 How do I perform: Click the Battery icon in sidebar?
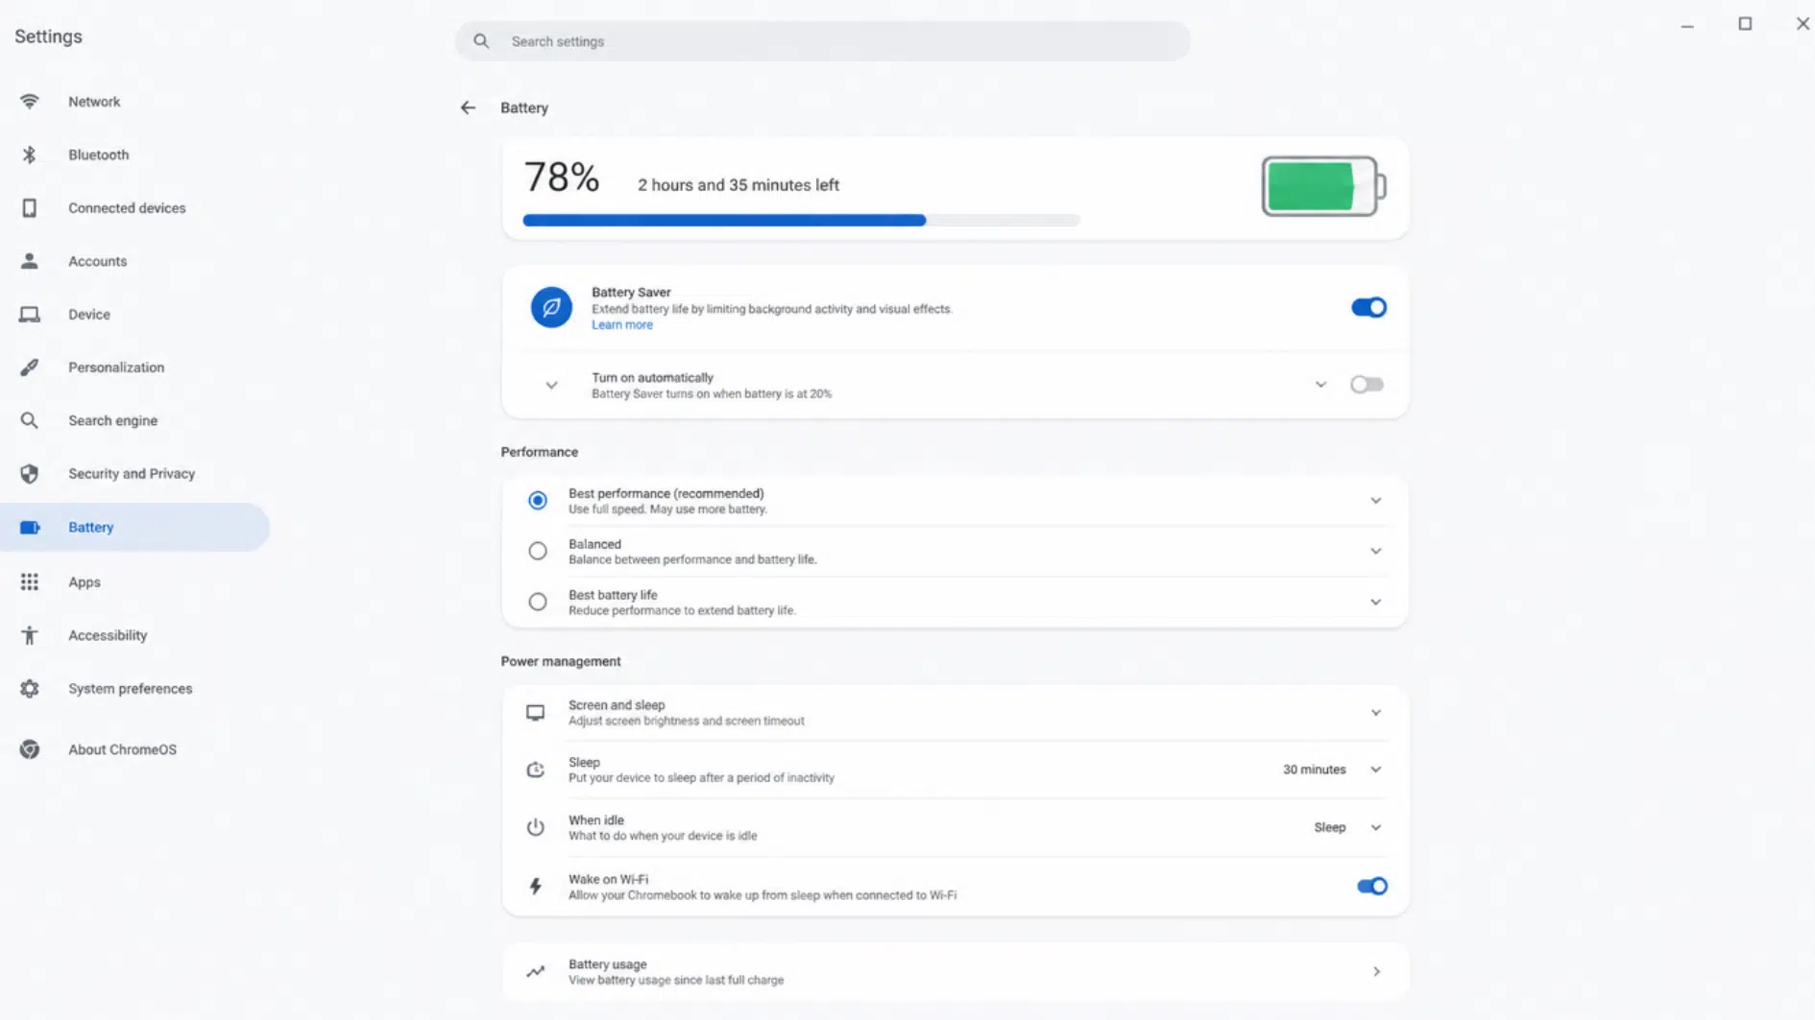coord(30,528)
